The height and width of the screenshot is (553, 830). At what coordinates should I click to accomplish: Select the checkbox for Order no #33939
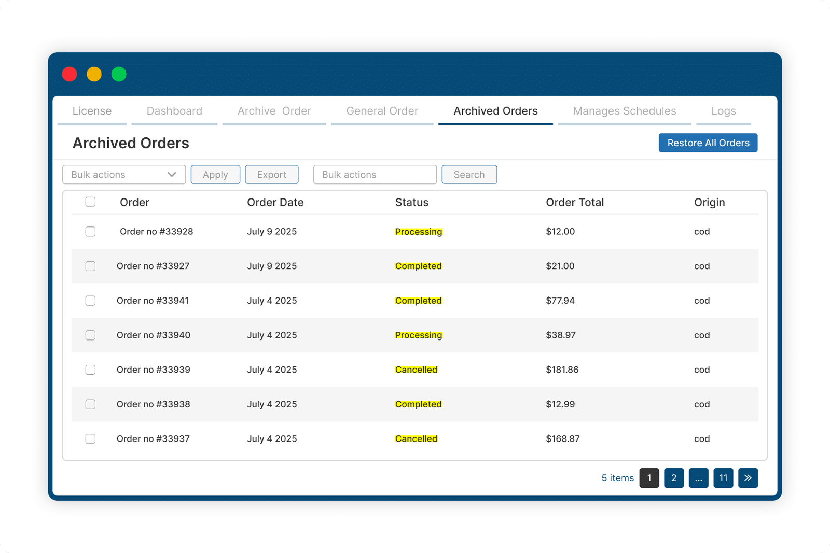click(90, 370)
